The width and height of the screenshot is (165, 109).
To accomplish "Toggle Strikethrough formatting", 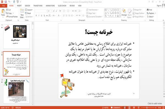I will click(x=47, y=16).
